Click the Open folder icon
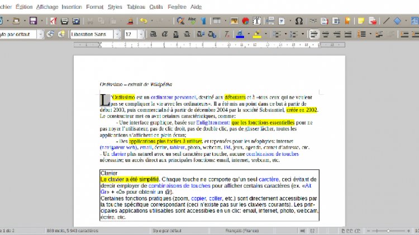Image resolution: width=419 pixels, height=235 pixels. [16, 21]
